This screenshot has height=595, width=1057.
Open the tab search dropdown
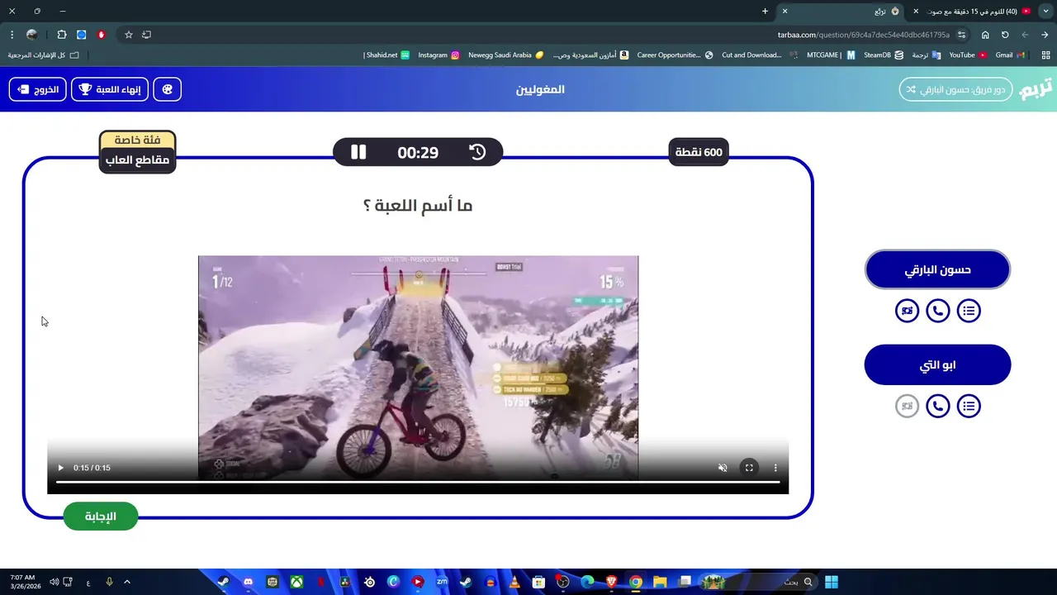tap(1046, 12)
